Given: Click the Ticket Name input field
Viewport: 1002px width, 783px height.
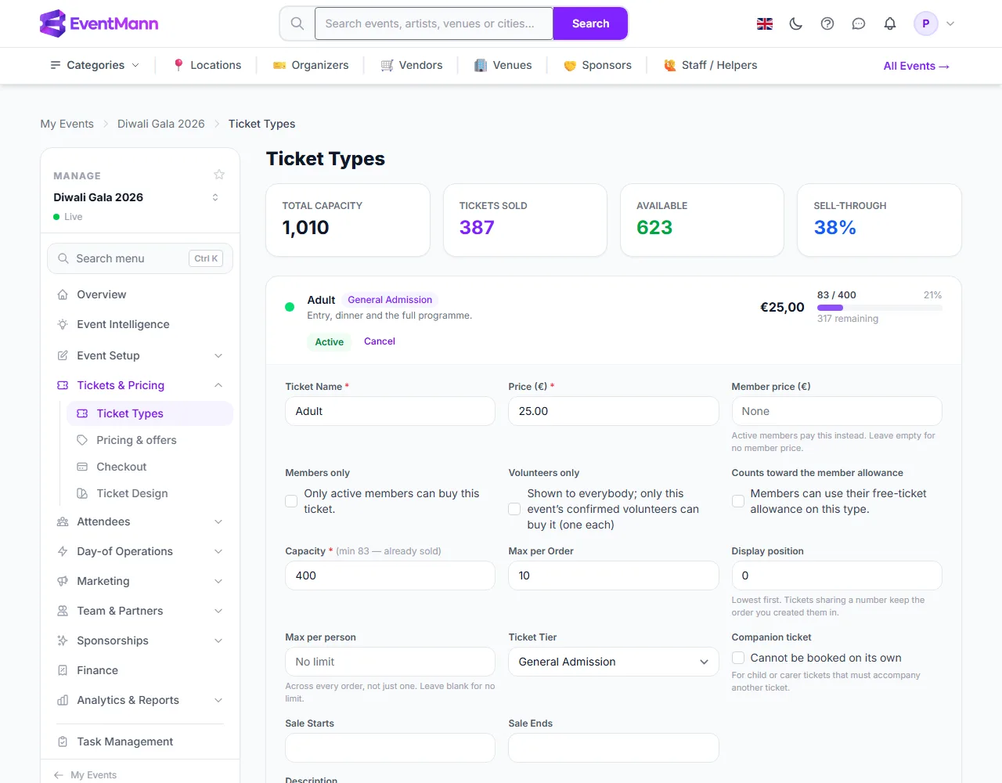Looking at the screenshot, I should pos(391,411).
